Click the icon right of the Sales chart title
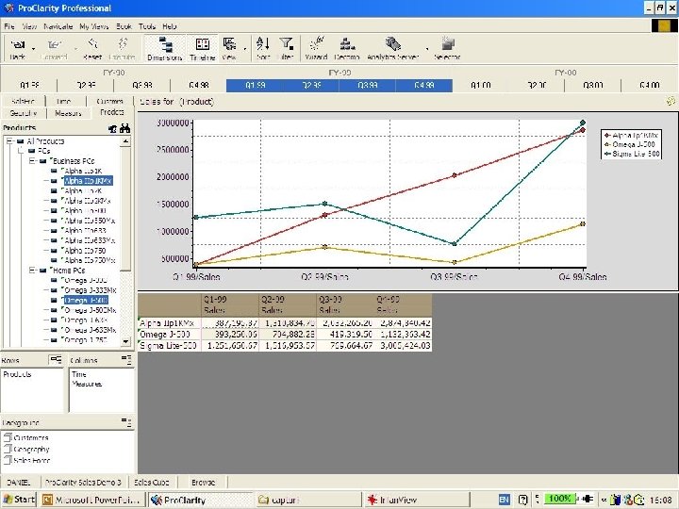The height and width of the screenshot is (509, 679). click(x=671, y=101)
